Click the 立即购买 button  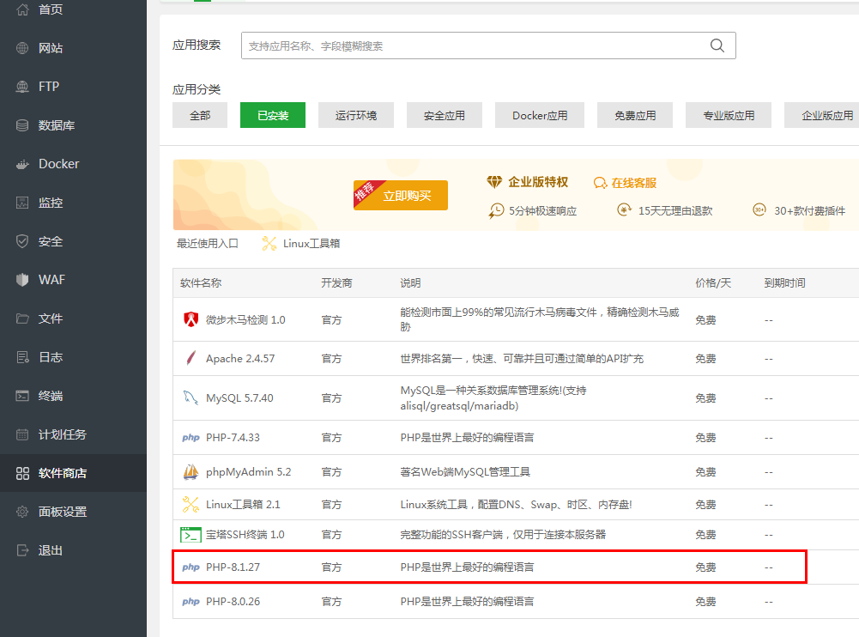401,195
